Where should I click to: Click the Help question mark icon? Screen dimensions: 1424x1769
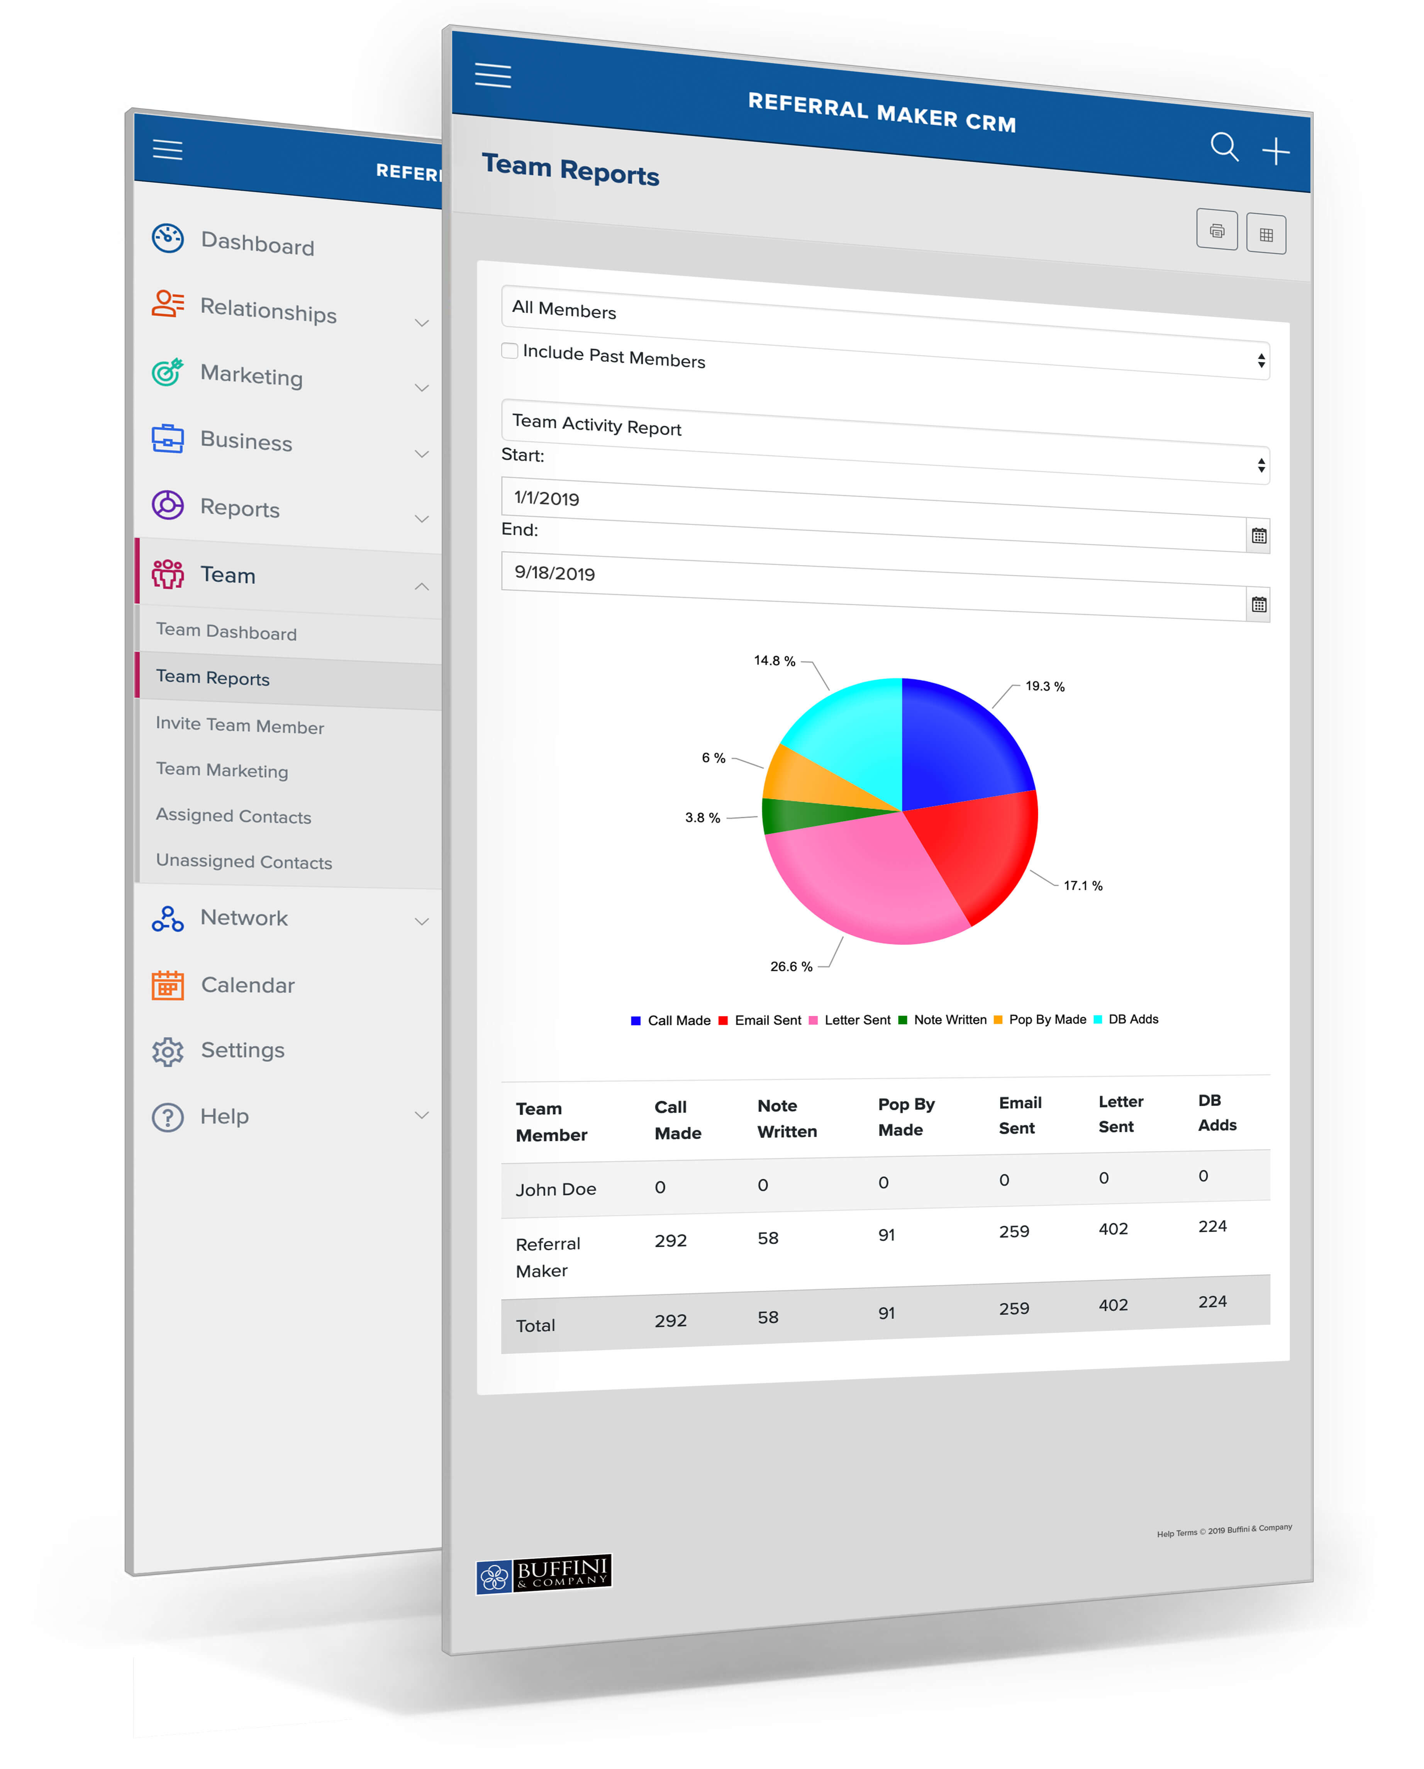pyautogui.click(x=168, y=1117)
